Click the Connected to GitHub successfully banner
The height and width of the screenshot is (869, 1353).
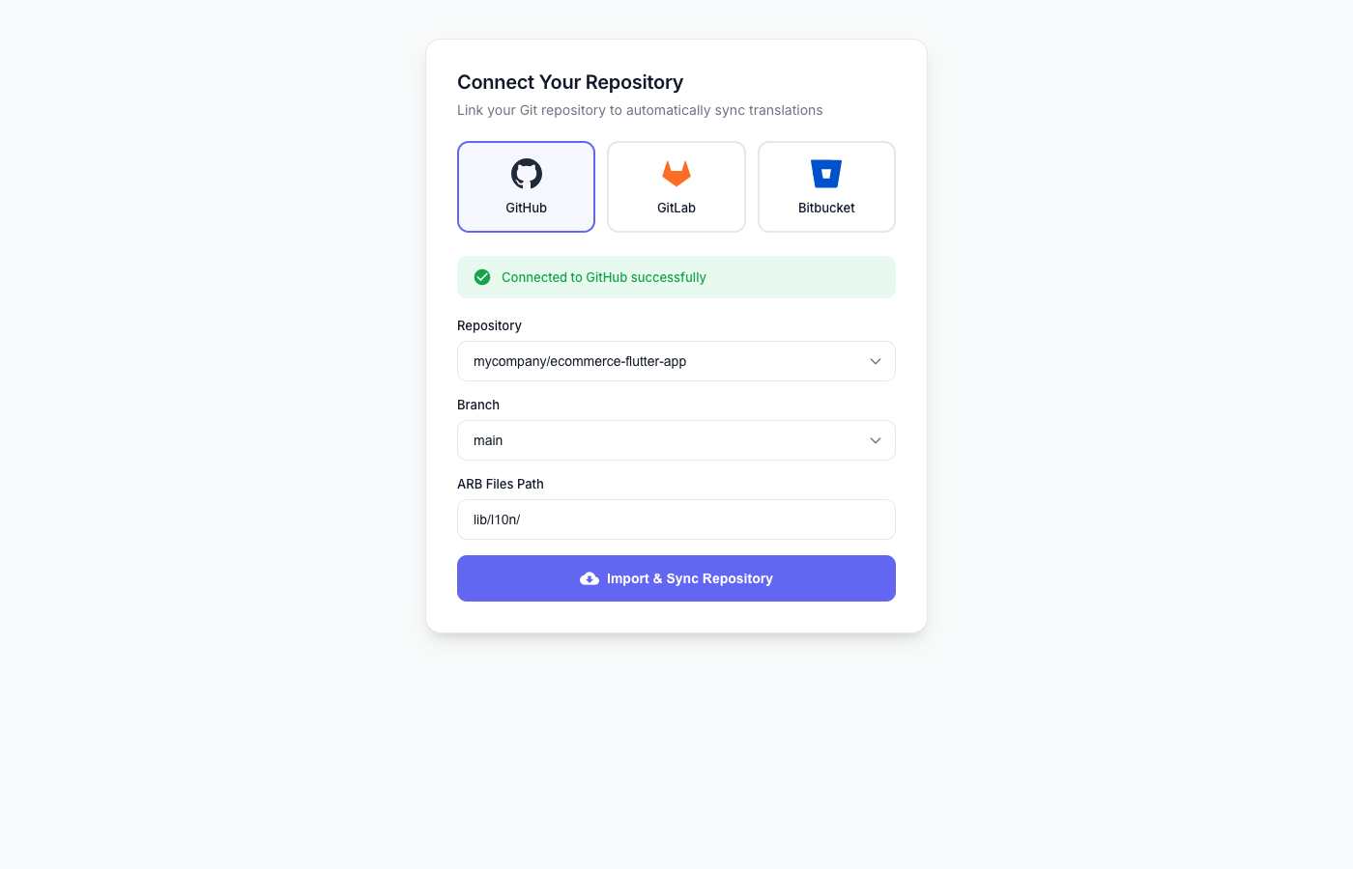676,277
